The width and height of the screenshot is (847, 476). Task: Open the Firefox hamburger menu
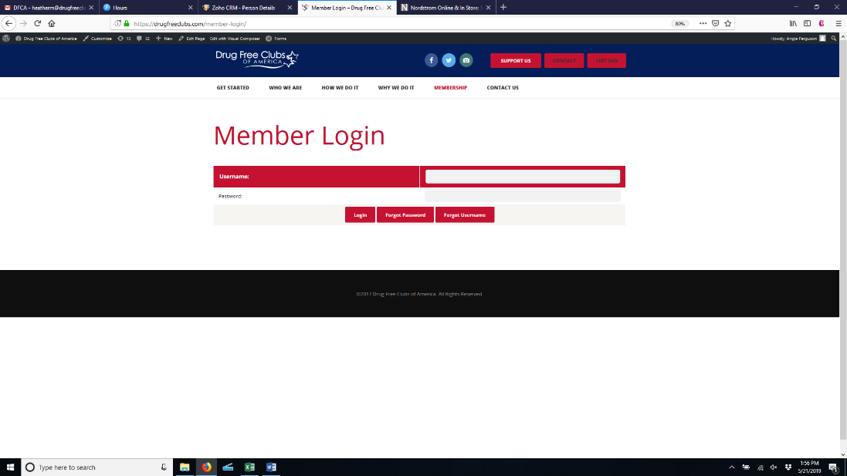(x=838, y=23)
